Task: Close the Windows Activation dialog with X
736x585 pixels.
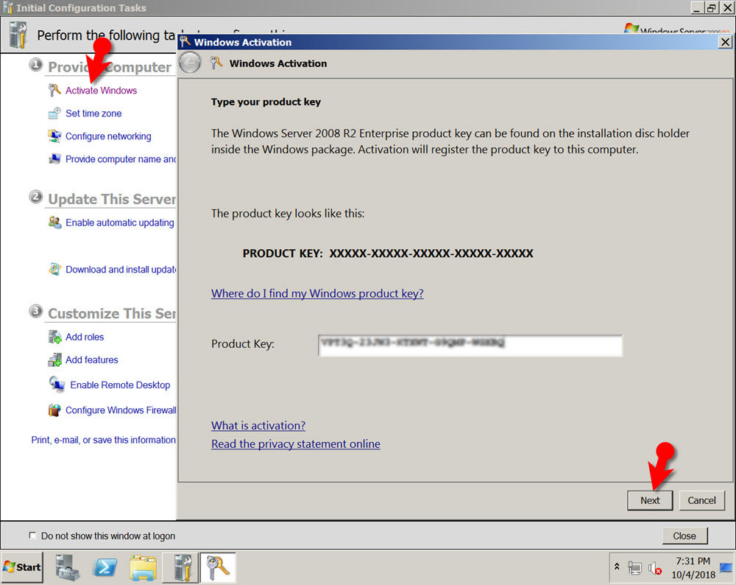Action: click(x=725, y=42)
